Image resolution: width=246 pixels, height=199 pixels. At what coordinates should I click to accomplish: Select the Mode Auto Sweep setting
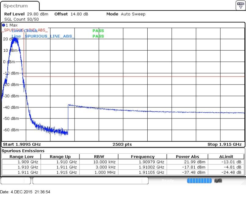point(126,14)
